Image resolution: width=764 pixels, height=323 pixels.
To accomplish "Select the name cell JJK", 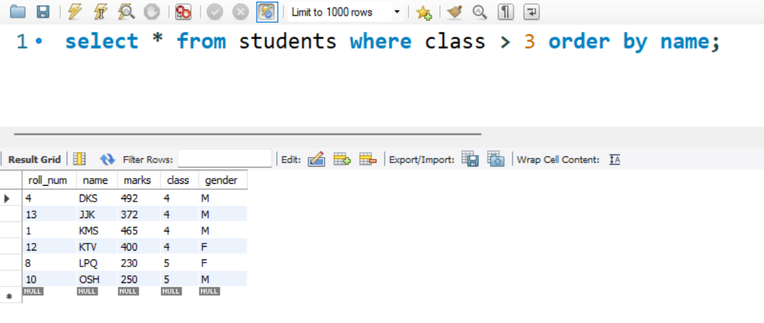I will click(x=97, y=214).
